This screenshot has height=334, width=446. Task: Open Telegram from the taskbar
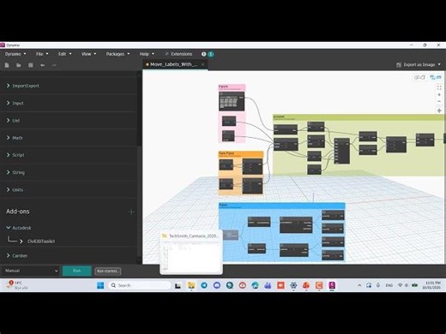[x=204, y=285]
